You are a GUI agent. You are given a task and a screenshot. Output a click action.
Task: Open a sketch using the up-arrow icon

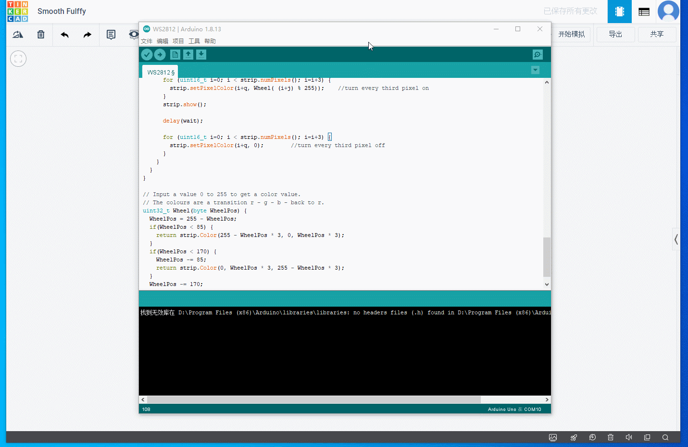tap(188, 55)
